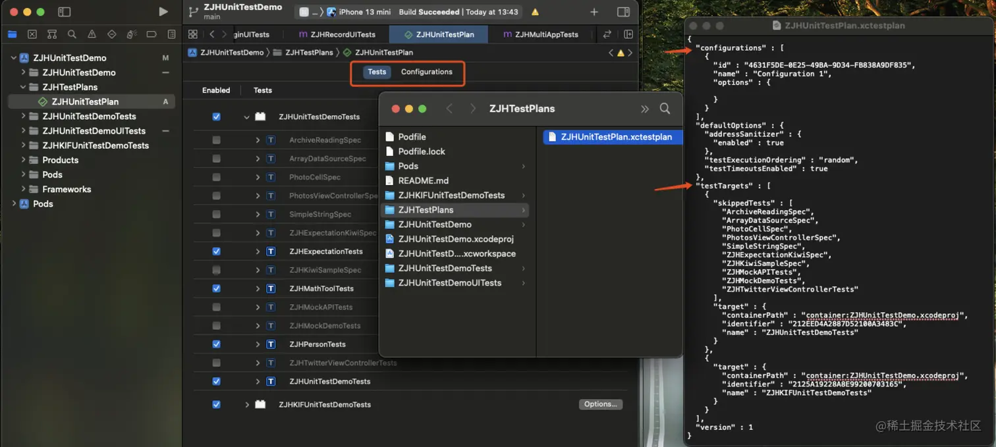
Task: Click the Enabled column header
Action: pos(216,90)
